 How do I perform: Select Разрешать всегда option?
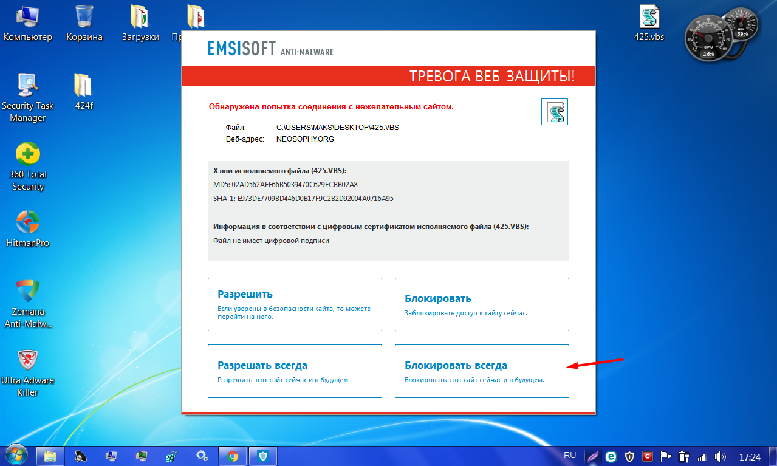[295, 371]
